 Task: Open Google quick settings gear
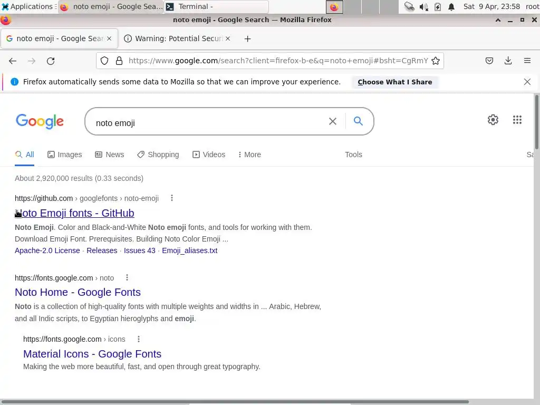click(493, 120)
